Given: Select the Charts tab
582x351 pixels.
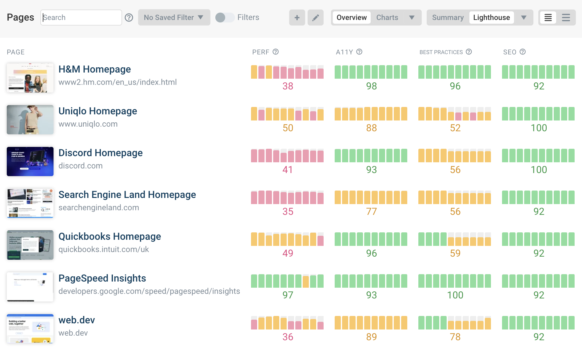Looking at the screenshot, I should [x=387, y=18].
